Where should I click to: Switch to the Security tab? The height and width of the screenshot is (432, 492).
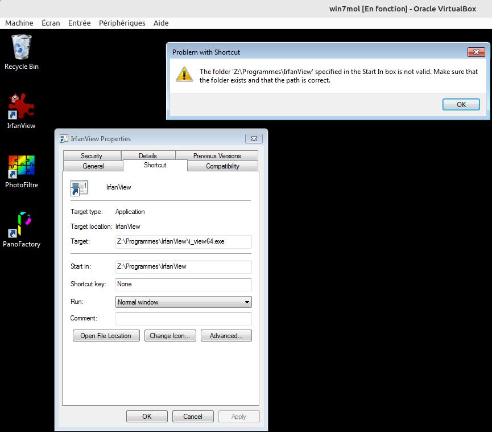click(91, 155)
